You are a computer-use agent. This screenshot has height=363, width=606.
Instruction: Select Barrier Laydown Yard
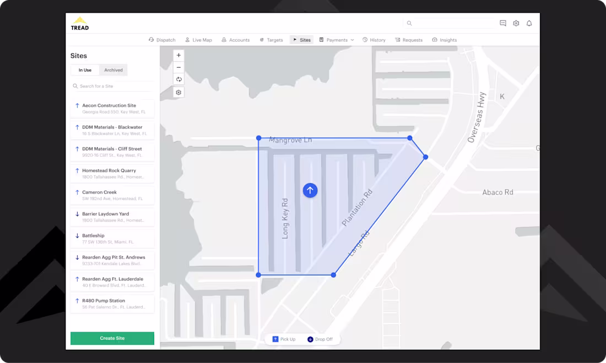(112, 216)
